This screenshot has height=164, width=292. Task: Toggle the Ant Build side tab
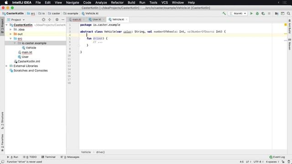click(x=290, y=26)
